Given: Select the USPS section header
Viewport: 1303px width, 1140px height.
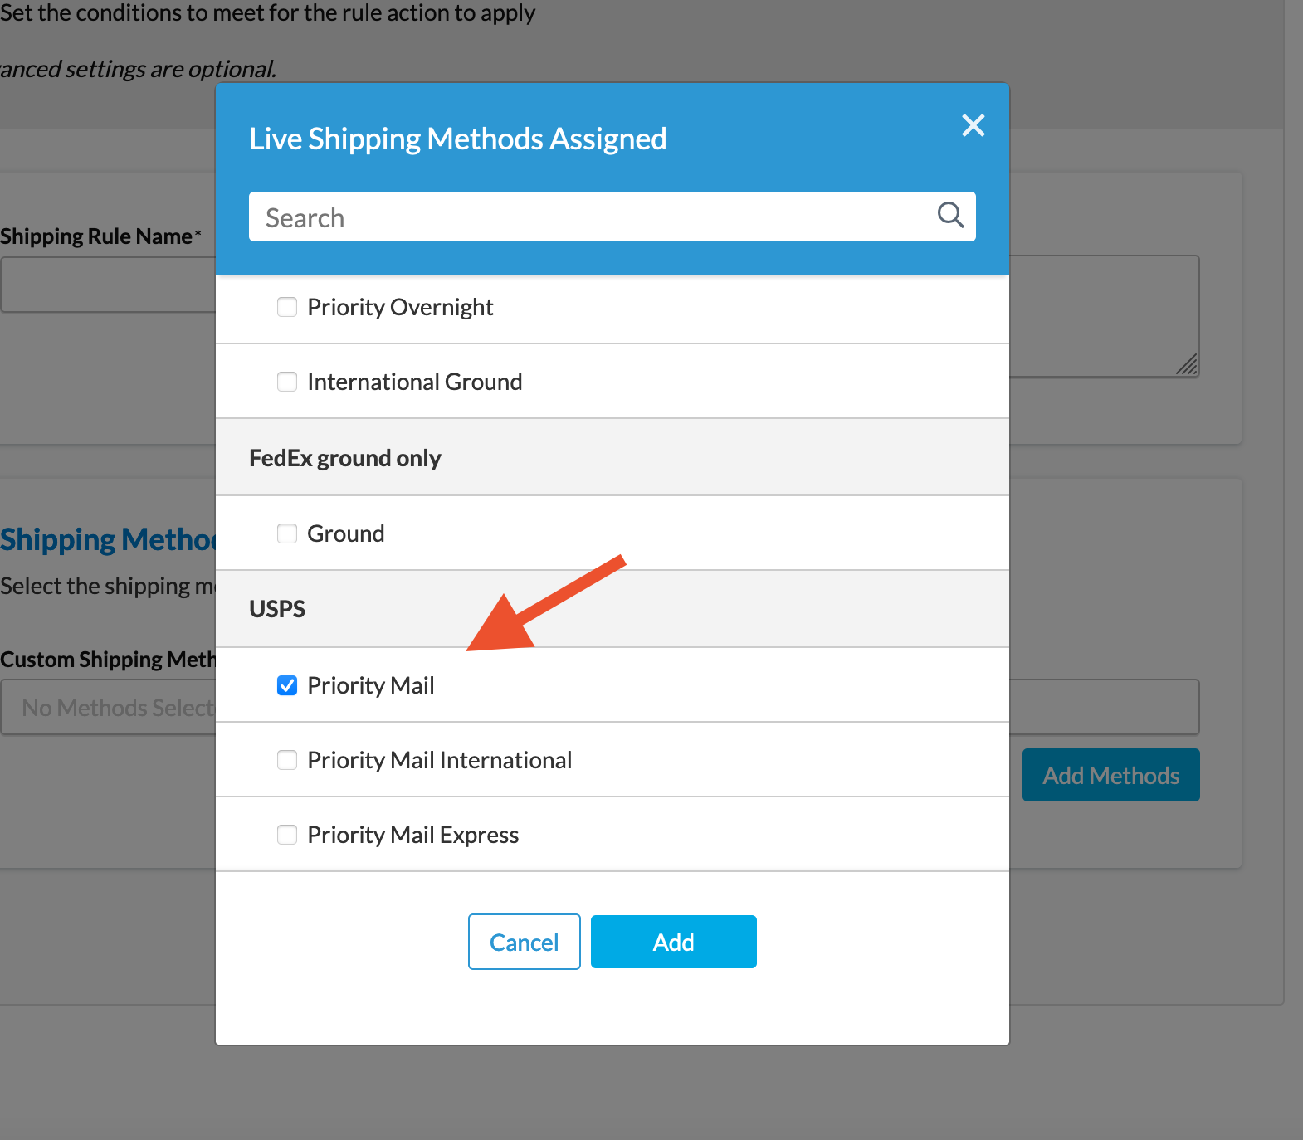Looking at the screenshot, I should point(277,608).
